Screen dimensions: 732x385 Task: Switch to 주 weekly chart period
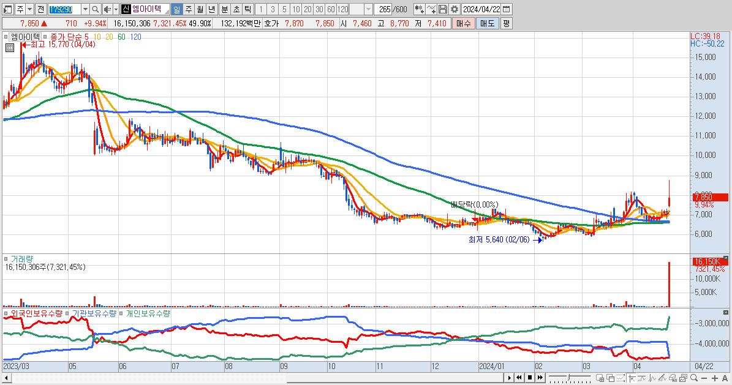[x=189, y=9]
